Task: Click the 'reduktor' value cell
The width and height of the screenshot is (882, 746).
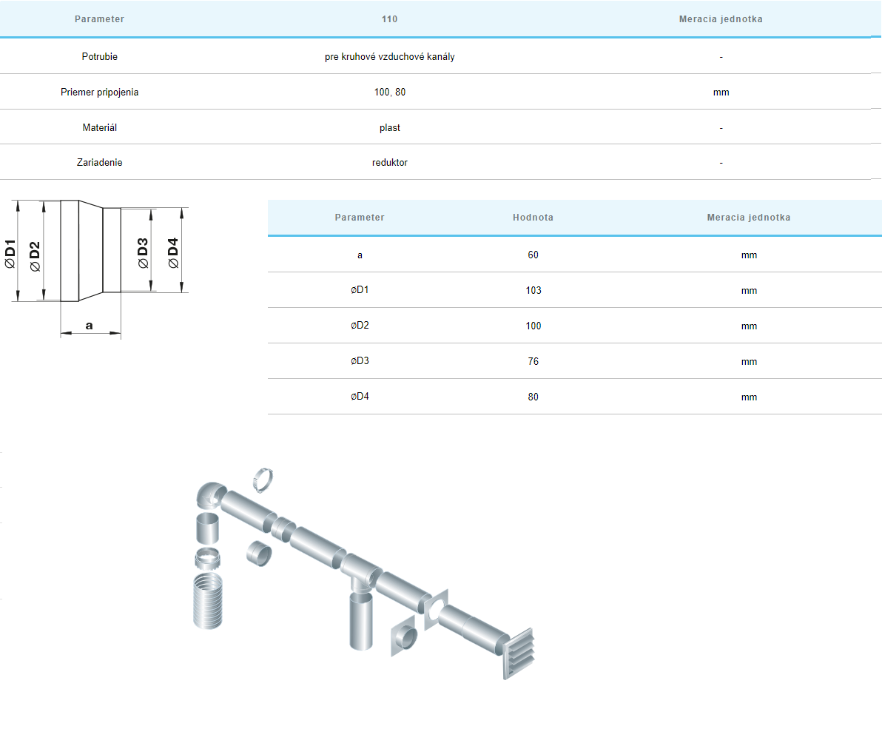Action: pyautogui.click(x=389, y=163)
